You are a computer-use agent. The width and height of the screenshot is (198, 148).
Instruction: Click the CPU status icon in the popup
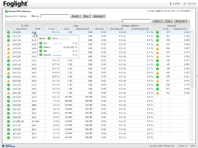(41, 43)
